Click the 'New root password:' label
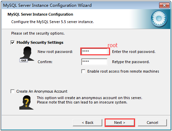 (55, 52)
